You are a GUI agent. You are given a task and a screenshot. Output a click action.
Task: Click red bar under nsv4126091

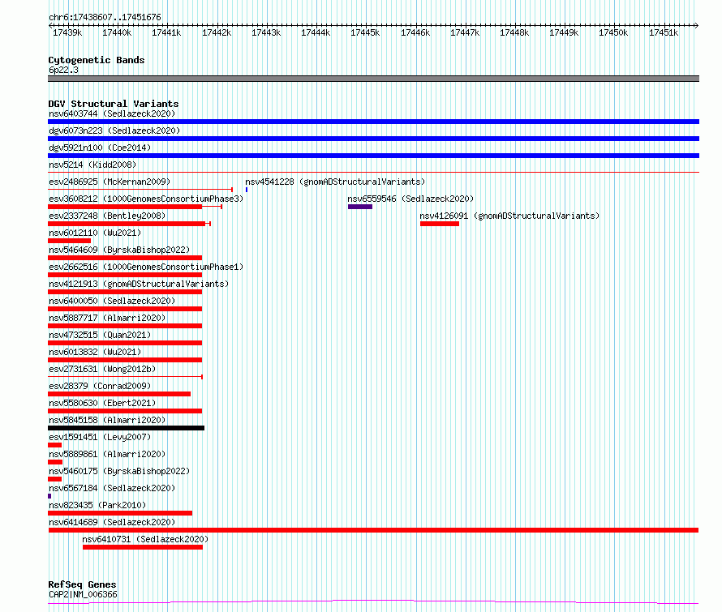click(440, 224)
